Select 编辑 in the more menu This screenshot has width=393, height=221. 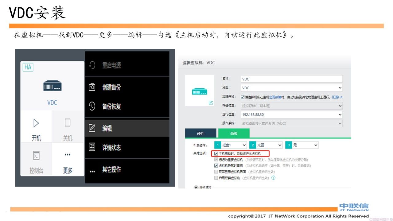[x=127, y=128]
